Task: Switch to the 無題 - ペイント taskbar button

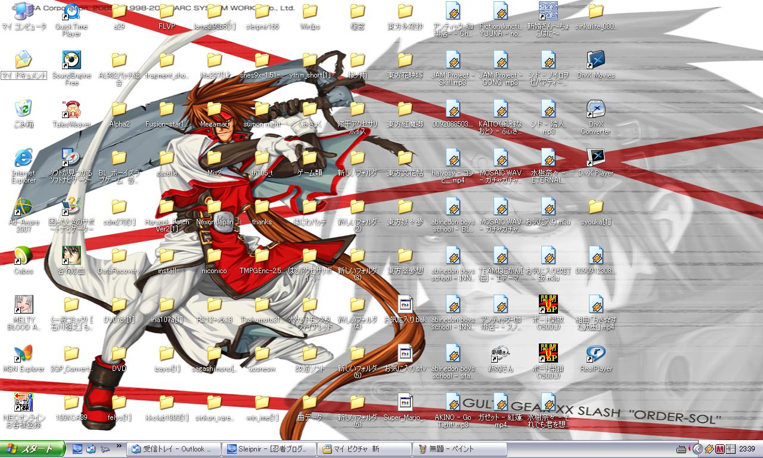Action: tap(458, 449)
